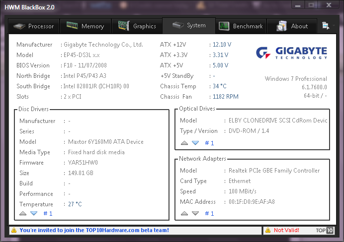The image size is (344, 242).
Task: Open the TOP10Hardware beta team invitation link
Action: tap(94, 230)
